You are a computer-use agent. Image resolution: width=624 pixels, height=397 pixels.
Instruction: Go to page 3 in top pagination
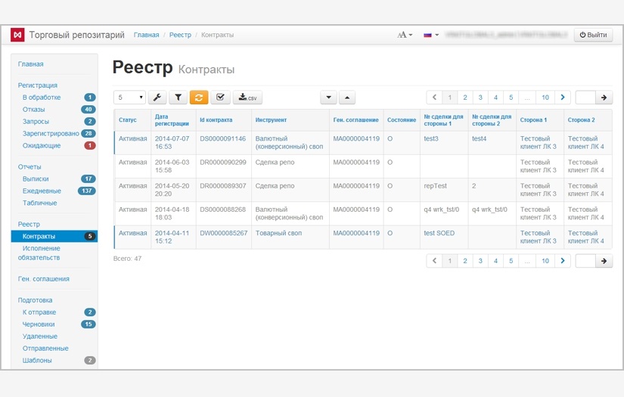pos(480,98)
